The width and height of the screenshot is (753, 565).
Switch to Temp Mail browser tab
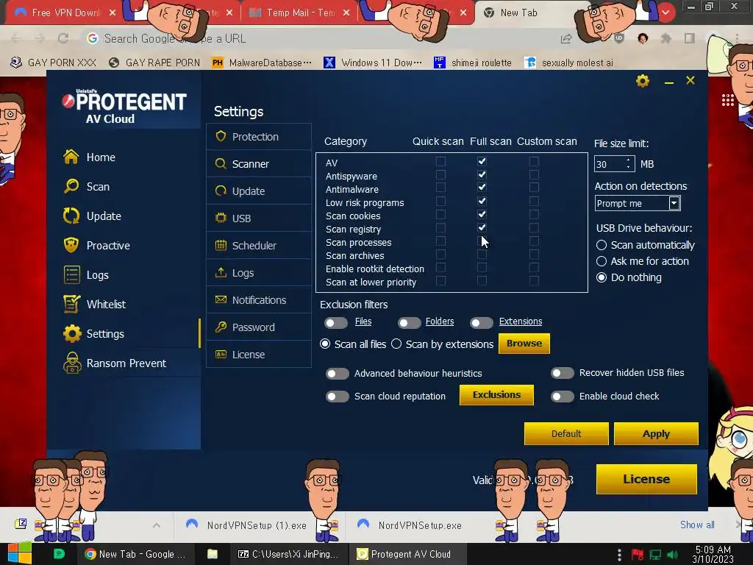pyautogui.click(x=301, y=13)
